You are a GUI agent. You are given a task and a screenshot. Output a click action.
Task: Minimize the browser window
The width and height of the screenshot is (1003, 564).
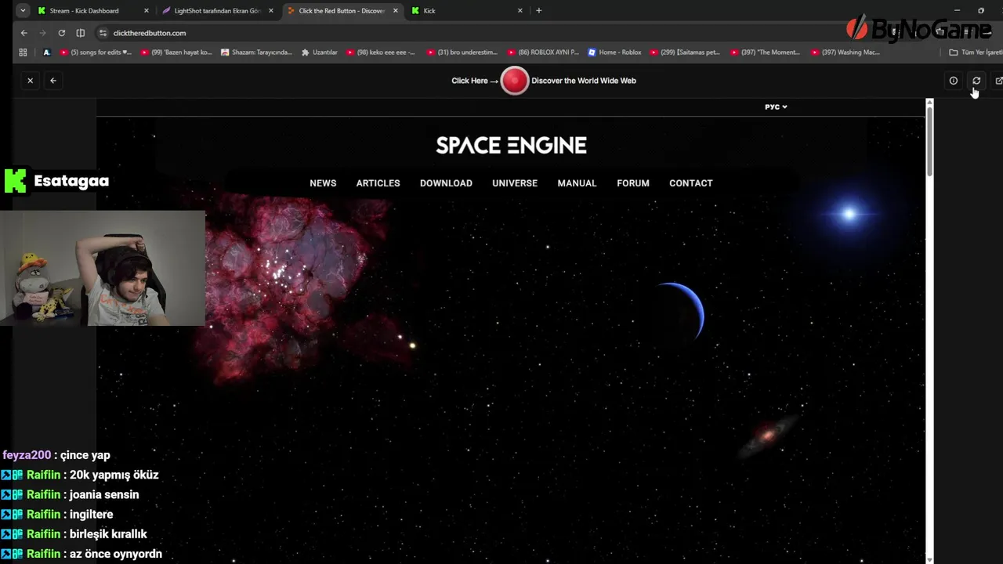click(x=957, y=11)
